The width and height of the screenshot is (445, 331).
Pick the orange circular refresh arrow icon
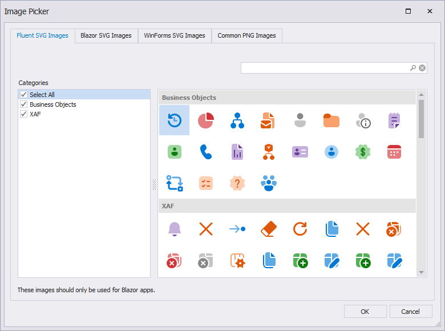pyautogui.click(x=300, y=229)
